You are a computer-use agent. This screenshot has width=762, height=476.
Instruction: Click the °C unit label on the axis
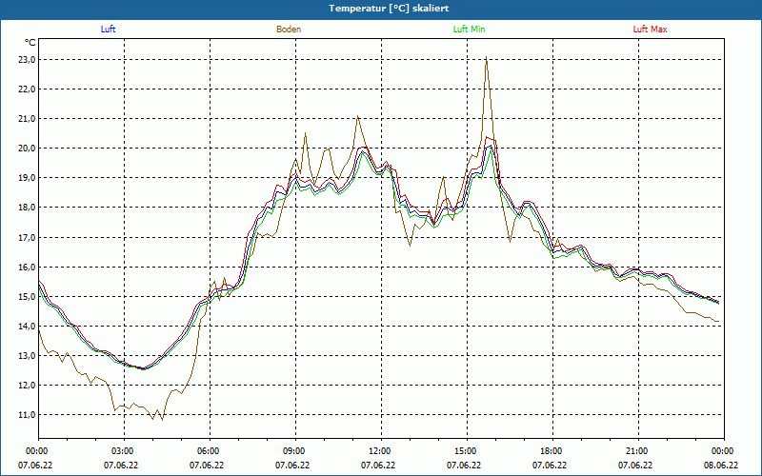[x=30, y=43]
